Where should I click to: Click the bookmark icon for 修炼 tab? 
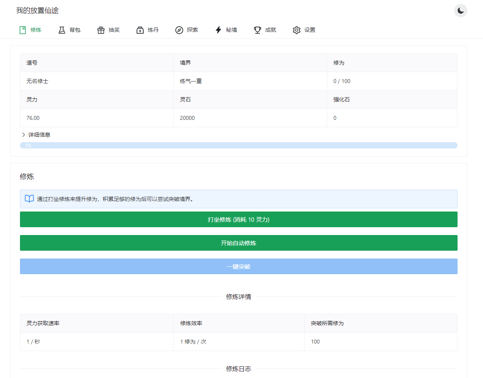coord(23,30)
